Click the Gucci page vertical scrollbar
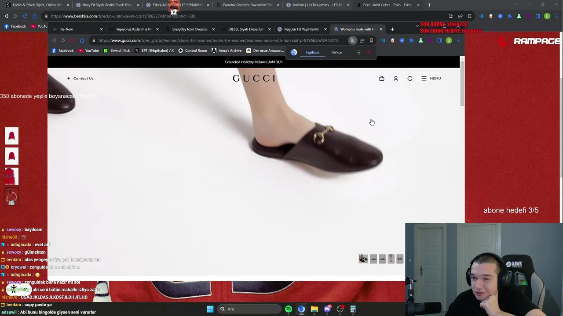The height and width of the screenshot is (316, 563). (x=462, y=83)
